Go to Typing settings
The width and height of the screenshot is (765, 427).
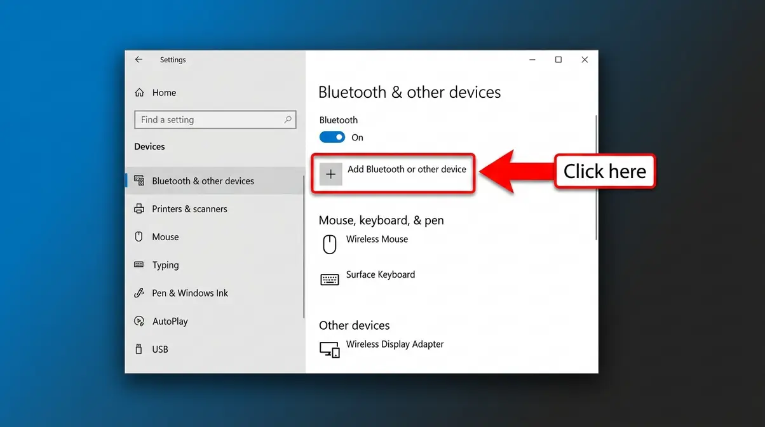tap(215, 265)
